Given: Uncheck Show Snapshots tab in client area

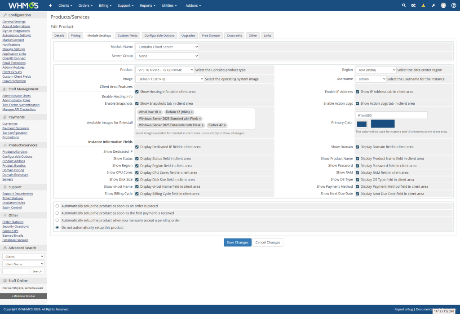Looking at the screenshot, I should (137, 103).
